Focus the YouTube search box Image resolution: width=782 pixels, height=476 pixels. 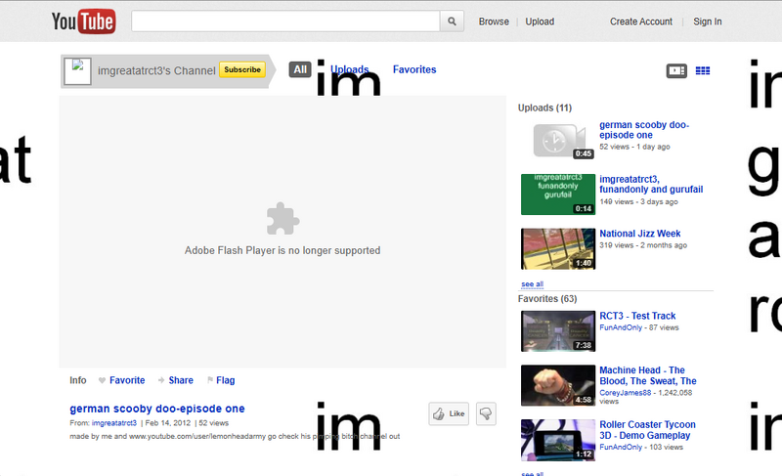point(285,22)
